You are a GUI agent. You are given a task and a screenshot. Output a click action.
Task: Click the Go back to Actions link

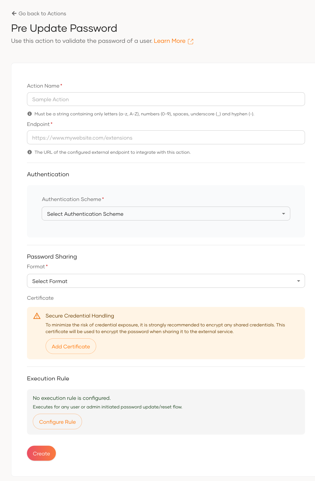[x=42, y=13]
